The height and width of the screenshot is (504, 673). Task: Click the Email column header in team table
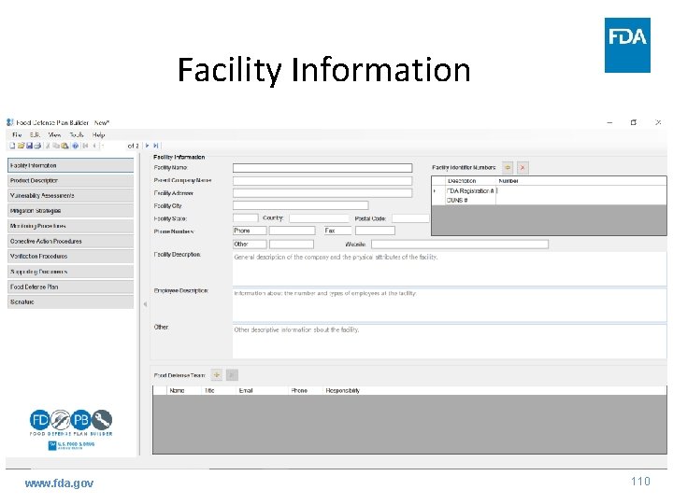point(262,390)
